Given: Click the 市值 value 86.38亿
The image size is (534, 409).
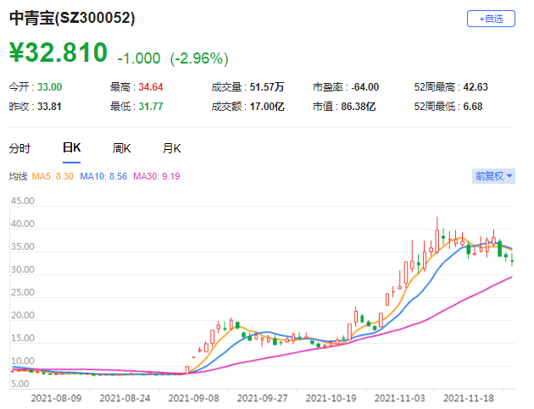Looking at the screenshot, I should pyautogui.click(x=359, y=107).
